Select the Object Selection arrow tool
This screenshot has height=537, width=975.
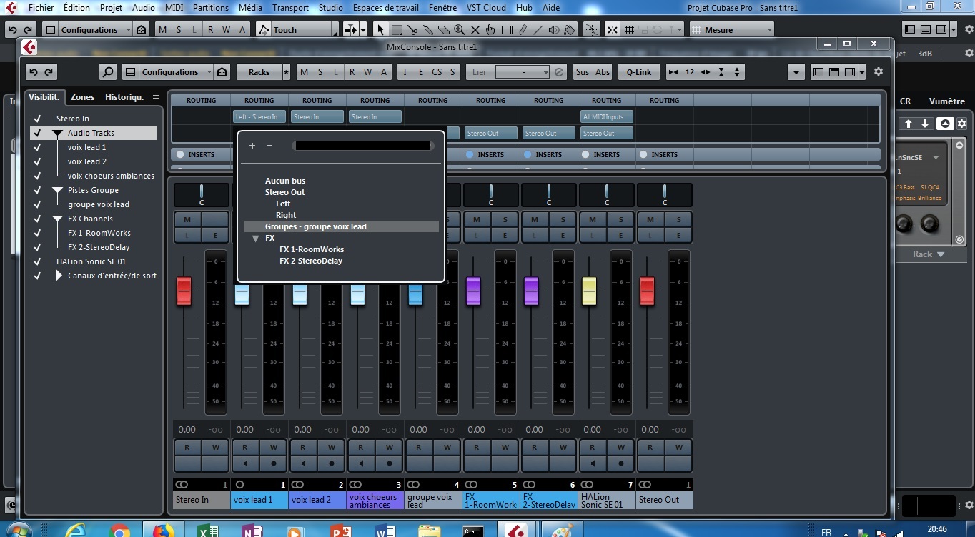click(381, 30)
